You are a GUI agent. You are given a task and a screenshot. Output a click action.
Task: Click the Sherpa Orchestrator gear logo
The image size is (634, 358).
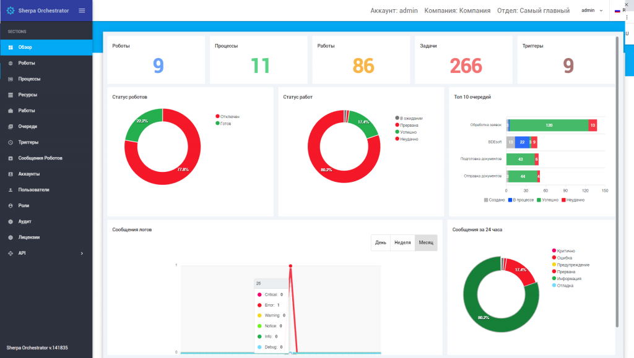(11, 11)
